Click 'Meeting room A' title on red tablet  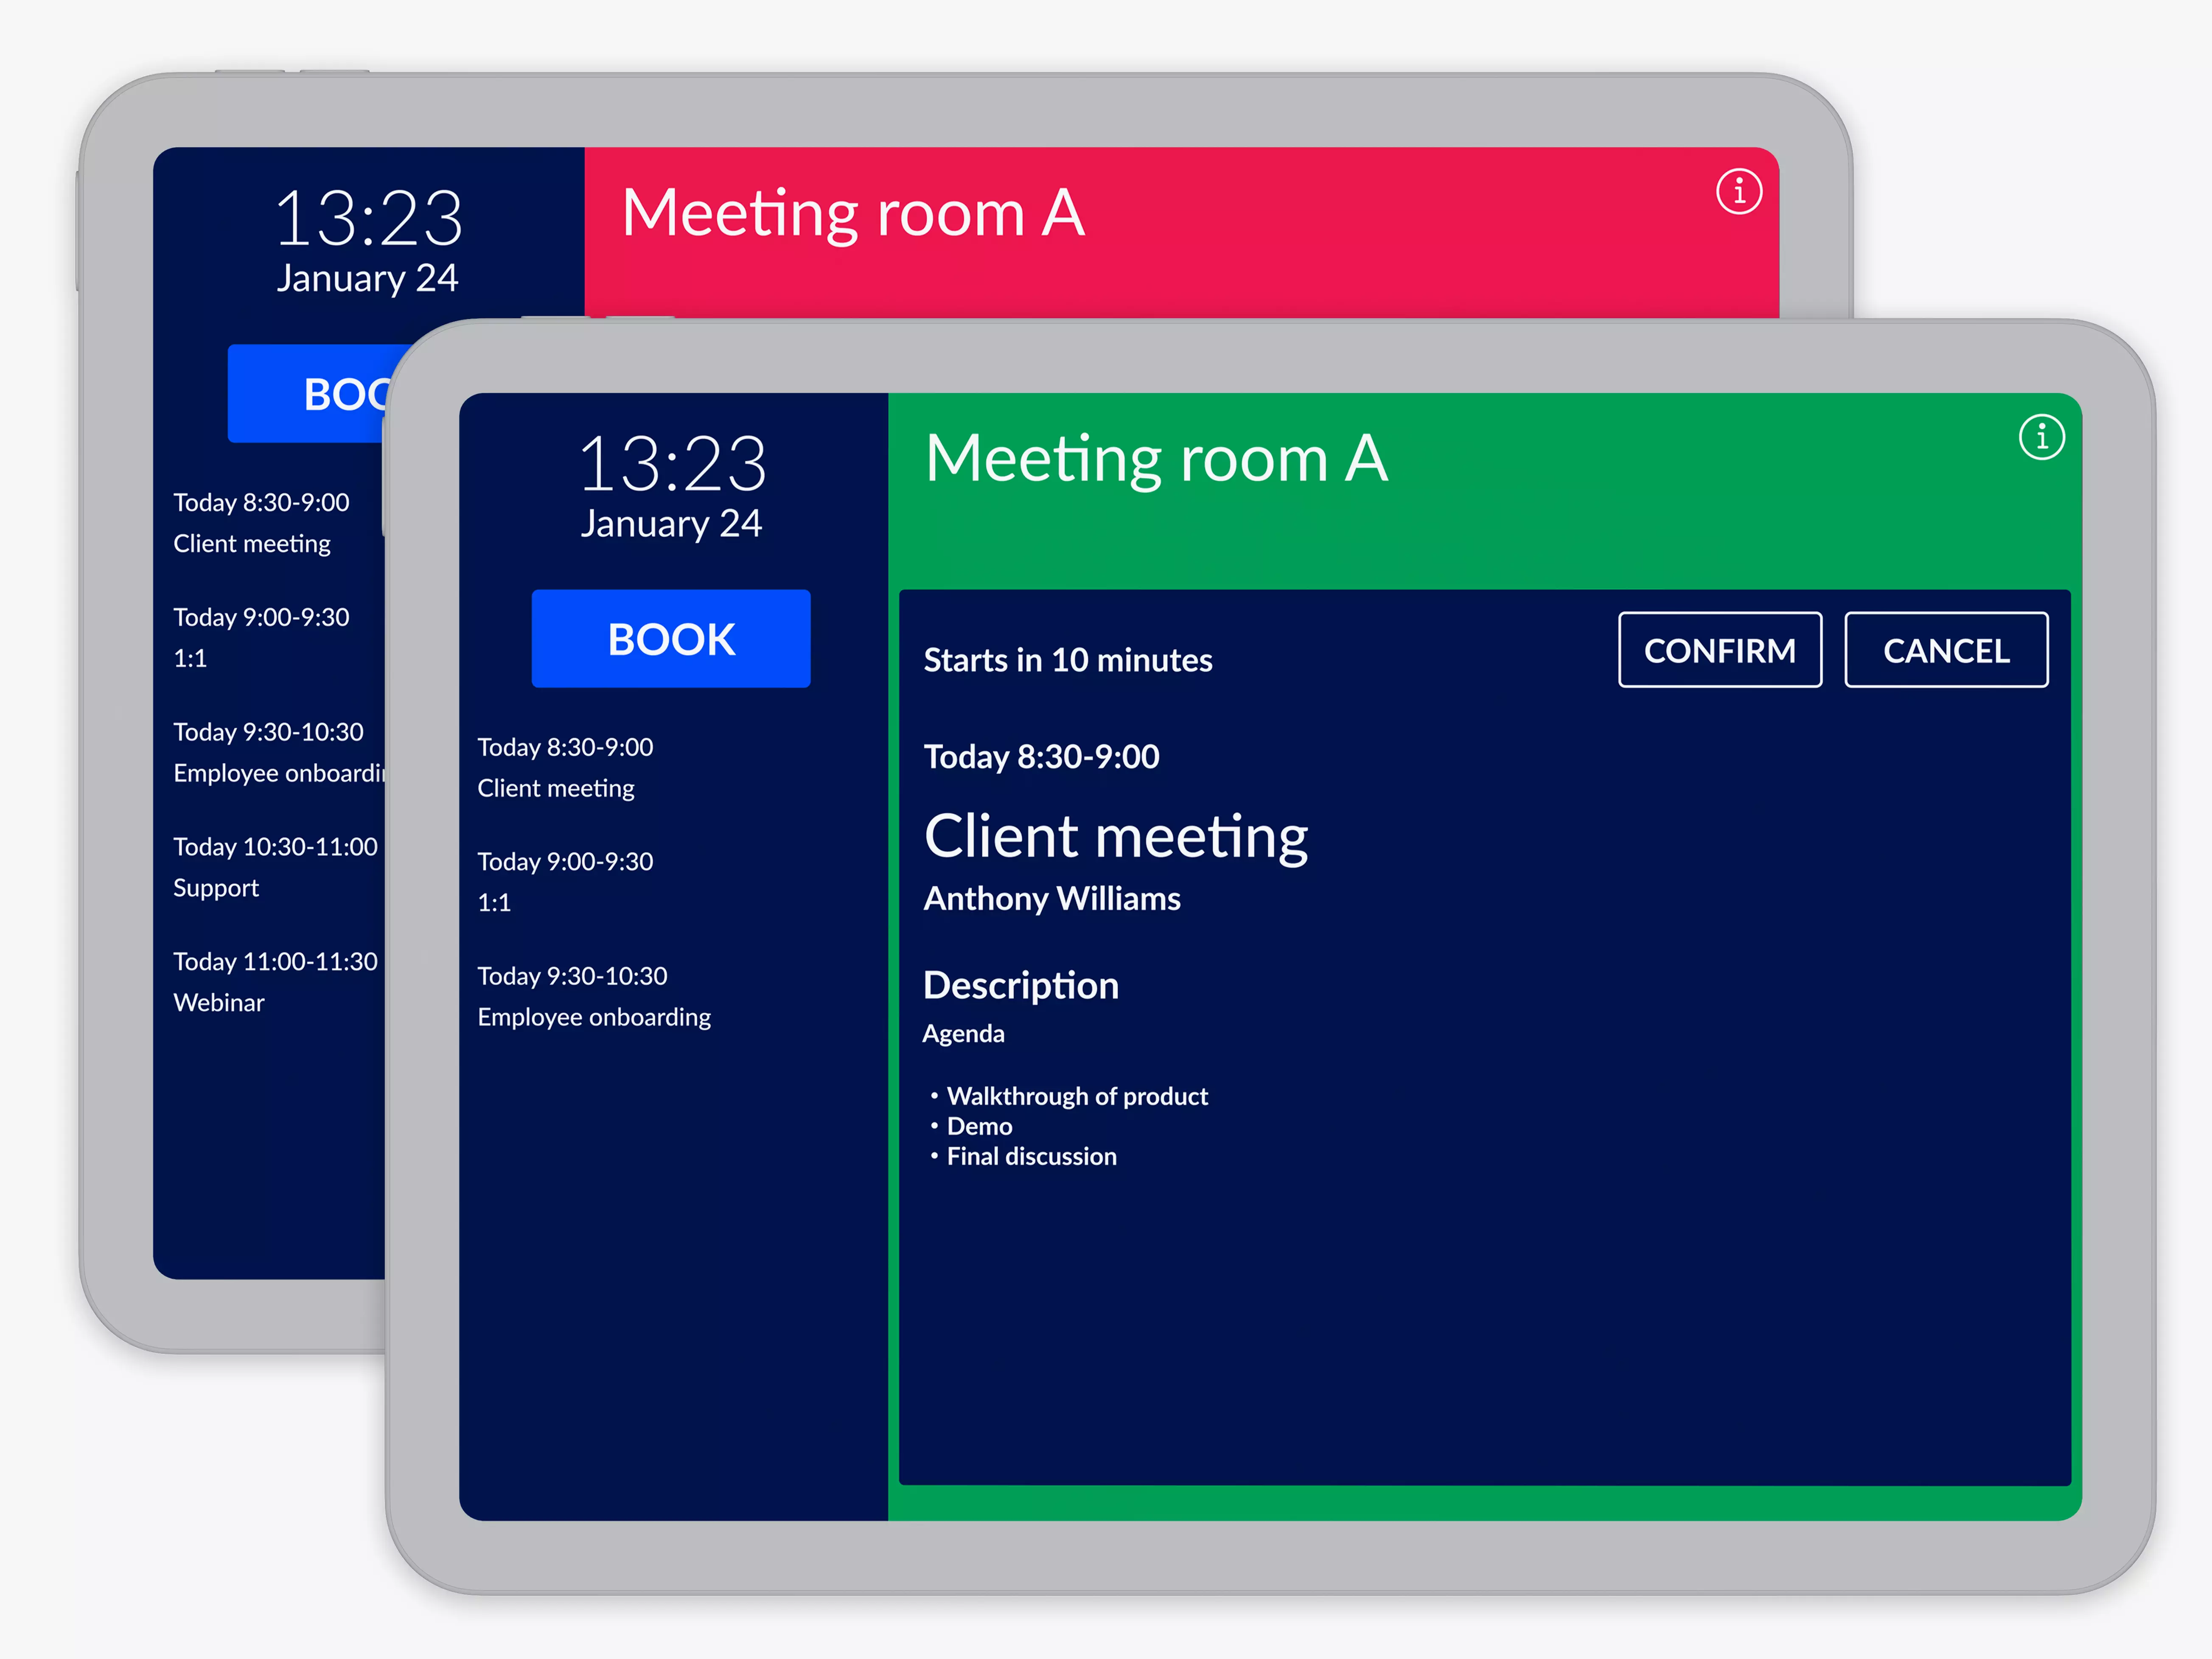click(x=853, y=214)
